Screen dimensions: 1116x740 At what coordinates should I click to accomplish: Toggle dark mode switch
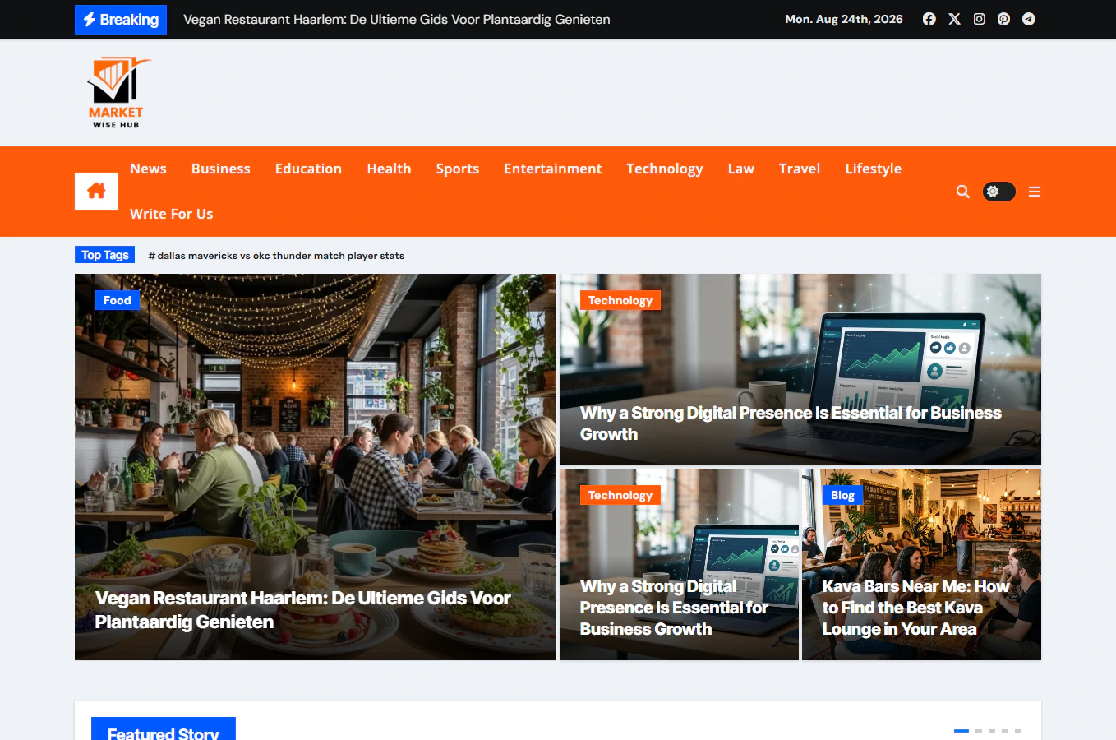pos(999,192)
